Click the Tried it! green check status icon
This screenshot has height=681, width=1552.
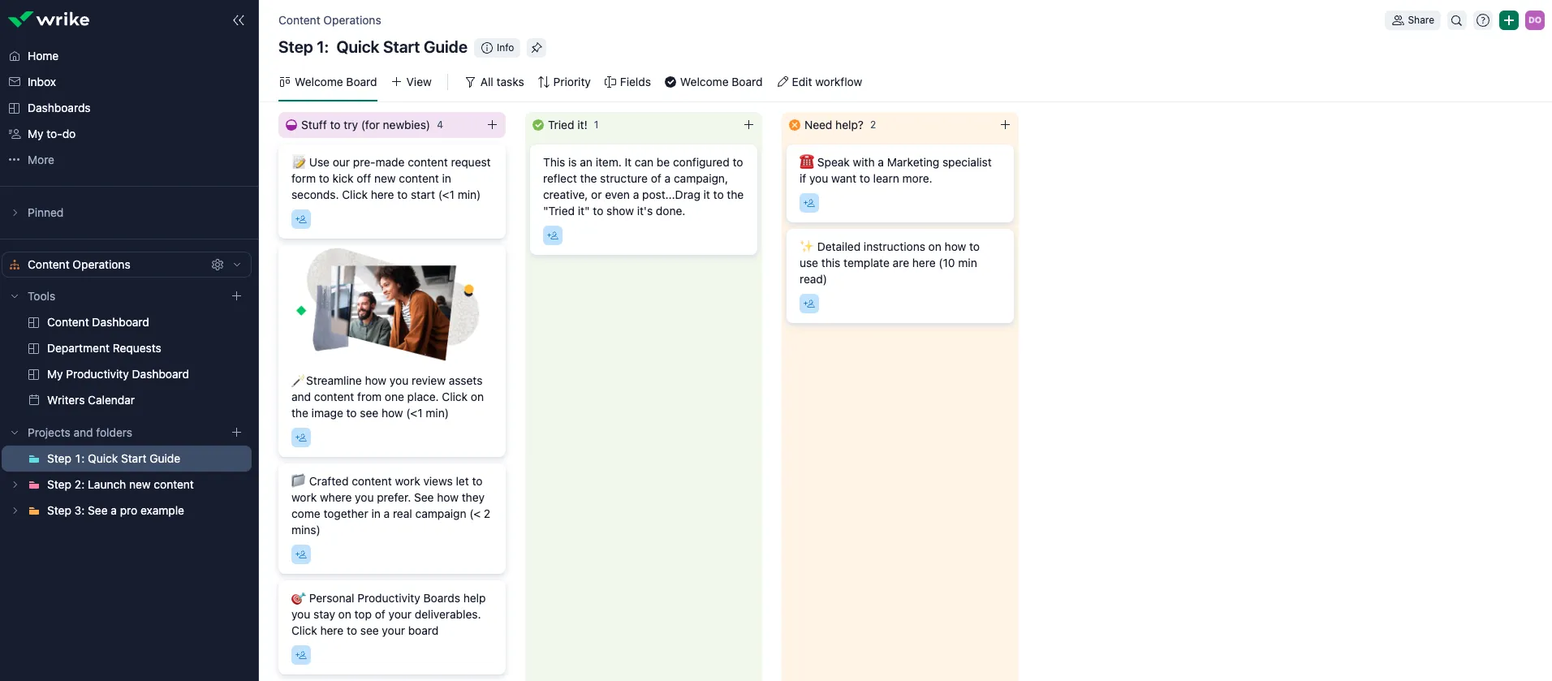(x=538, y=125)
